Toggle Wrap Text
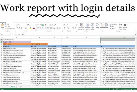This screenshot has height=92, width=137. tap(54, 25)
